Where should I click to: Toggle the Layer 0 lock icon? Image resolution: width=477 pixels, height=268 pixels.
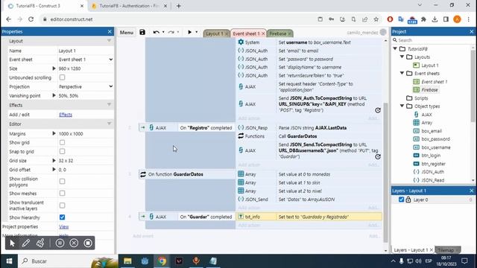click(x=408, y=200)
